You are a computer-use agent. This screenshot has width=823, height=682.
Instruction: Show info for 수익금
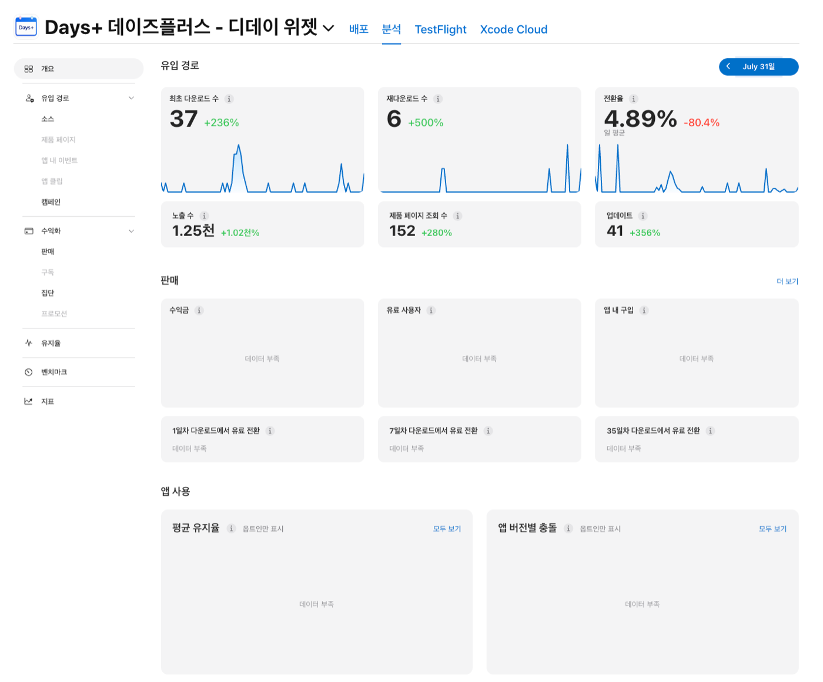pos(199,310)
